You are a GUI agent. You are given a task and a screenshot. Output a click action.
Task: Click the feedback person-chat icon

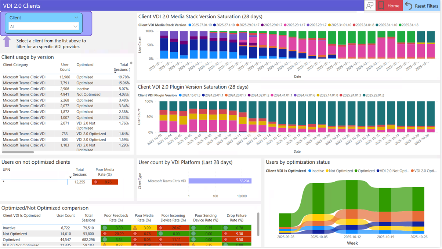[x=370, y=5]
